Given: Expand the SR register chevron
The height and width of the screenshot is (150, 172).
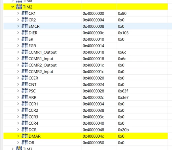Looking at the screenshot, I should tap(18, 39).
